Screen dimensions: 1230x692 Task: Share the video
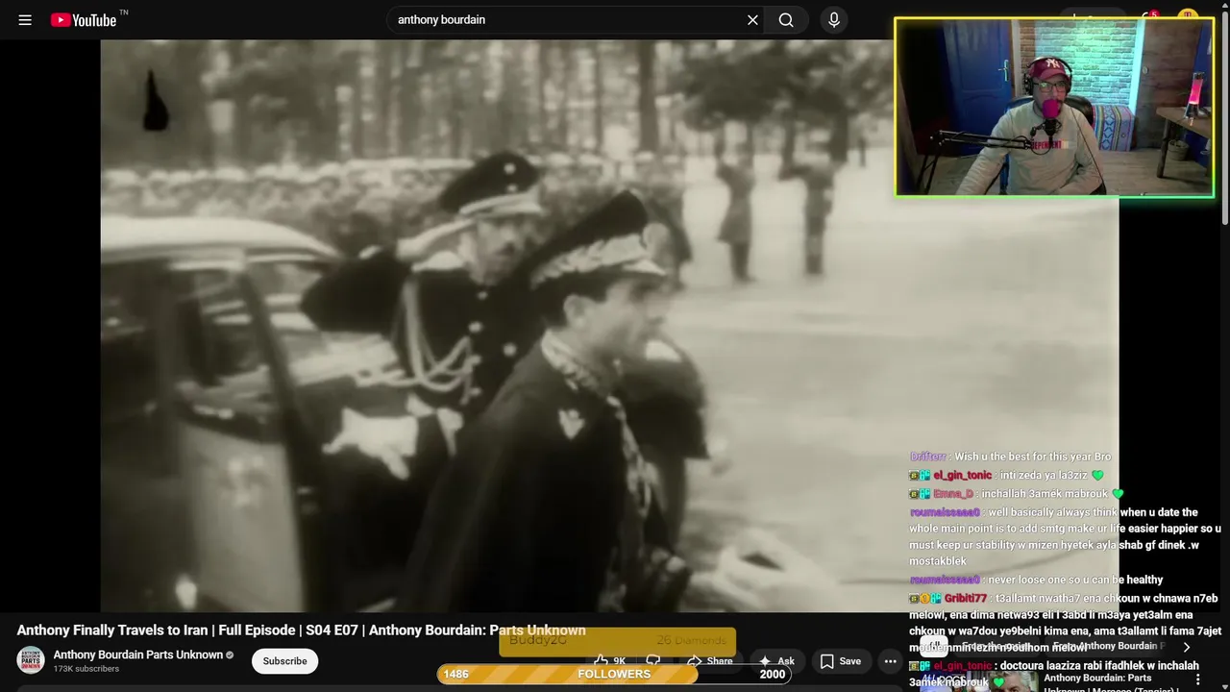coord(711,661)
